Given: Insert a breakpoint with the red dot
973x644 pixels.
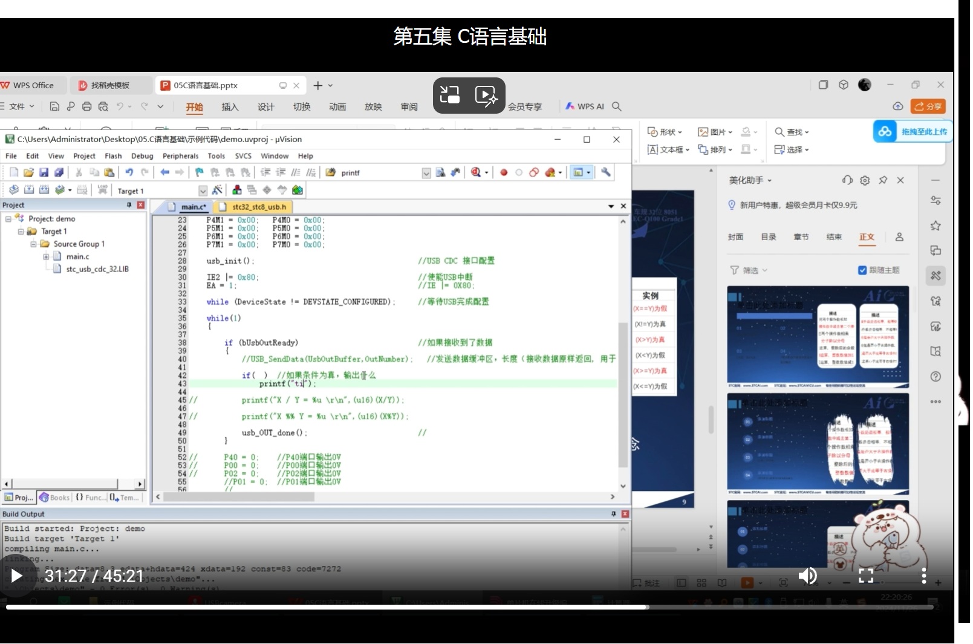Looking at the screenshot, I should [504, 172].
